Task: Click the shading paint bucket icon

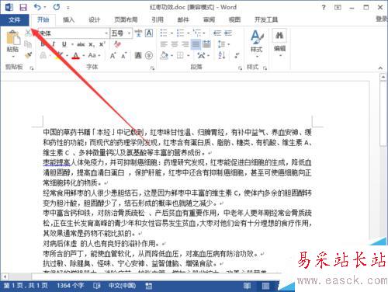Action: 165,55
